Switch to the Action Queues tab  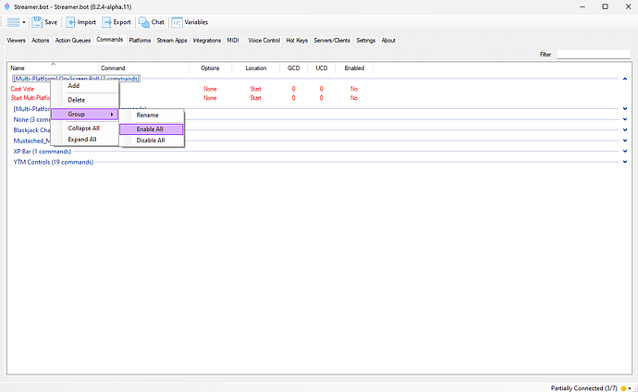click(74, 41)
